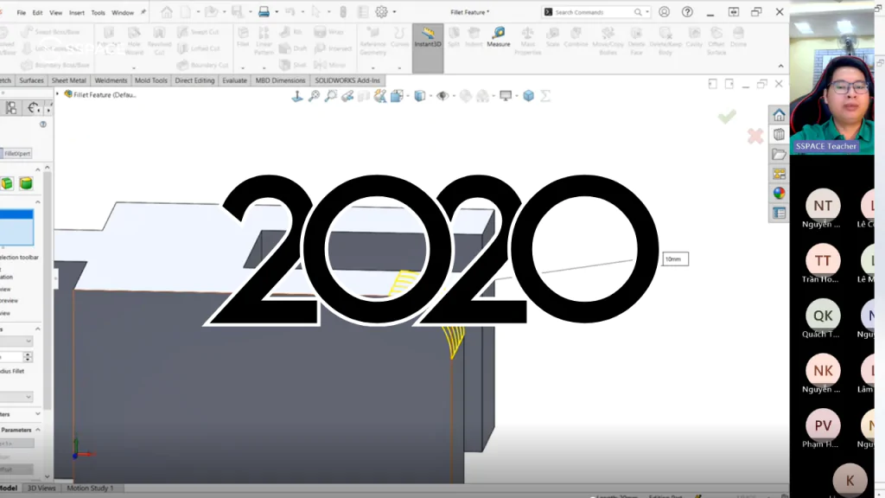885x498 pixels.
Task: Open the File menu
Action: [21, 12]
